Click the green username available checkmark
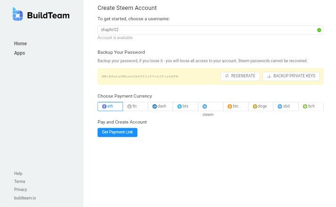The width and height of the screenshot is (336, 207). 319,30
